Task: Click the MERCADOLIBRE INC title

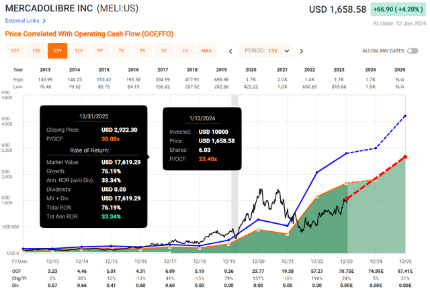Action: (x=49, y=8)
